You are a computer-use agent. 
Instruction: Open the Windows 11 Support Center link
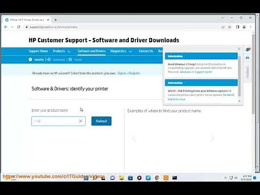196,72
